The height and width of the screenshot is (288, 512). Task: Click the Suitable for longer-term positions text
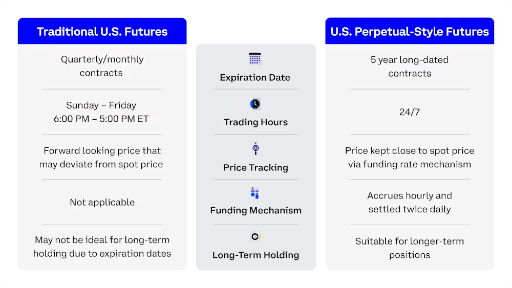coord(410,248)
